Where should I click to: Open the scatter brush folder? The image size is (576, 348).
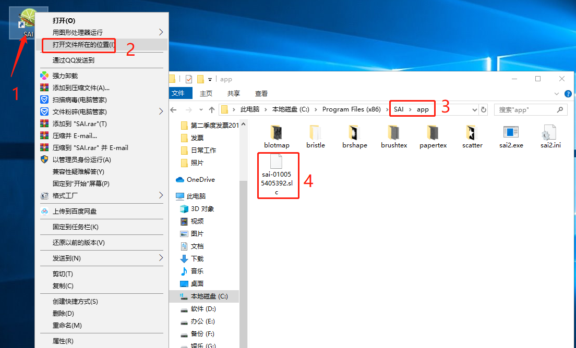[472, 133]
